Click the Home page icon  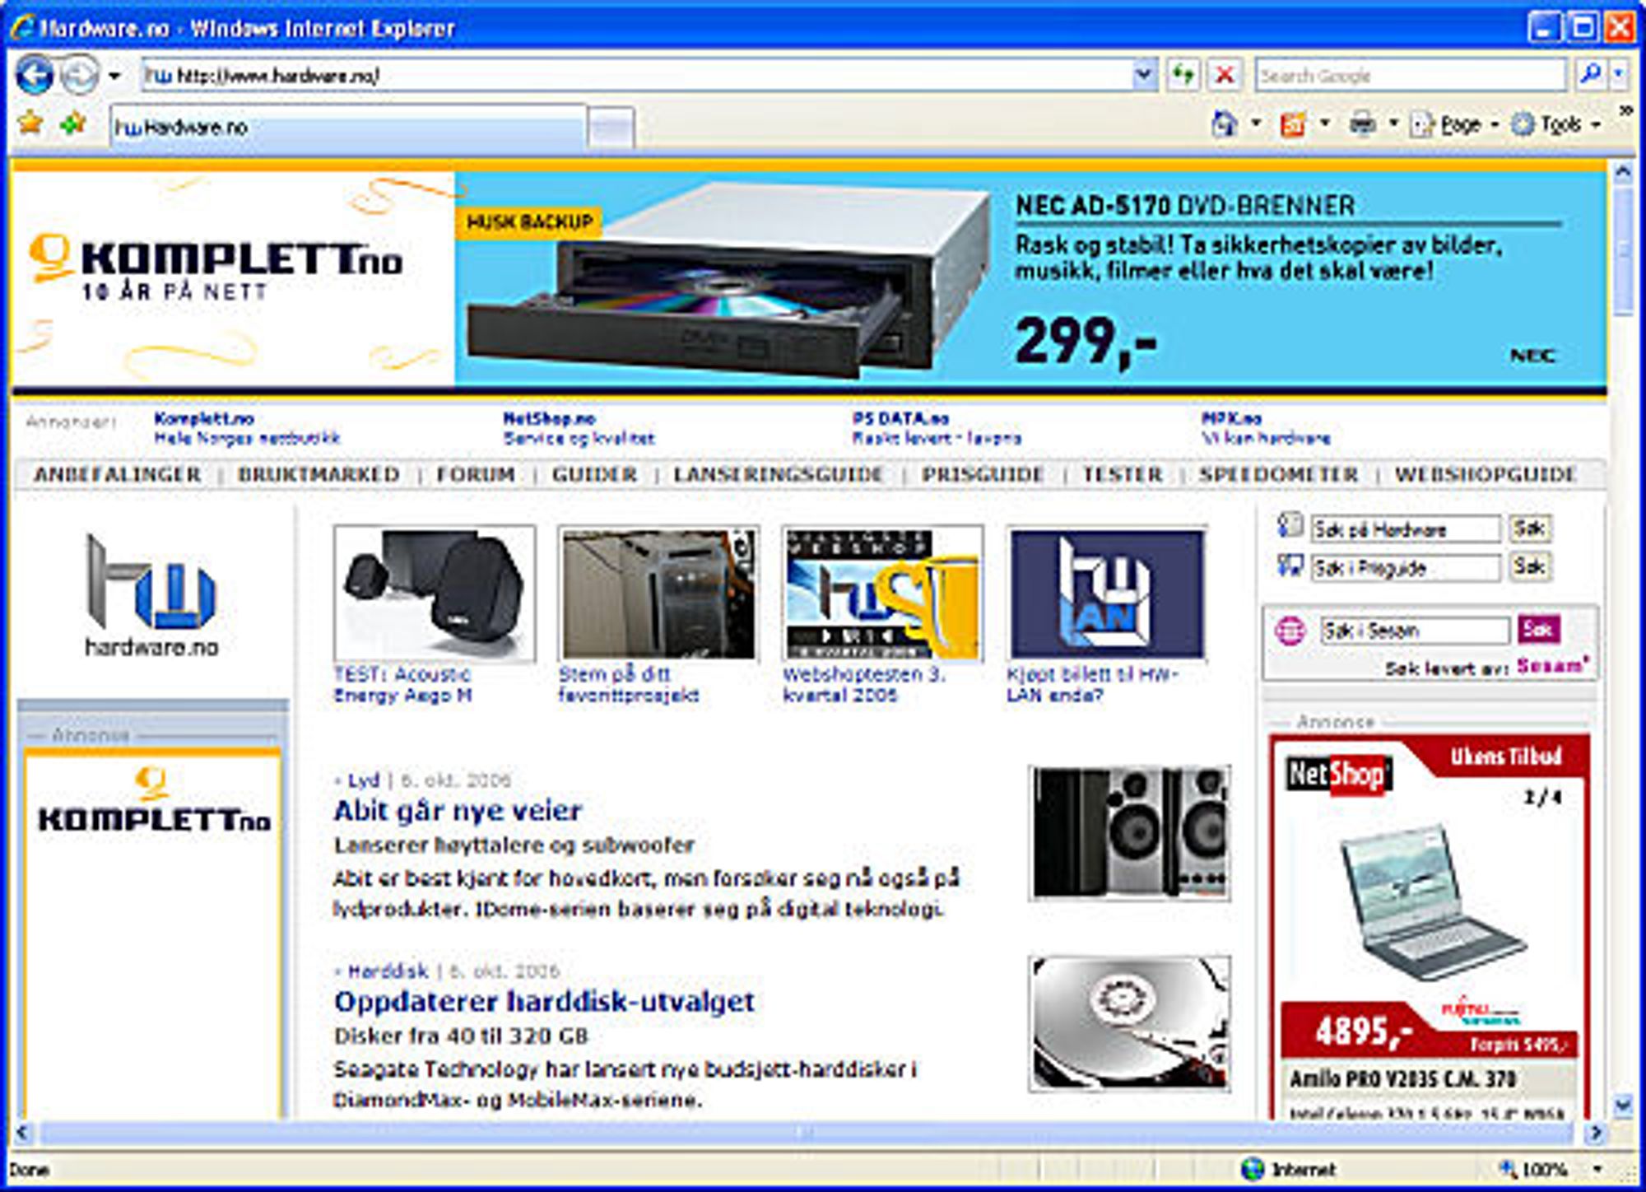(1225, 124)
